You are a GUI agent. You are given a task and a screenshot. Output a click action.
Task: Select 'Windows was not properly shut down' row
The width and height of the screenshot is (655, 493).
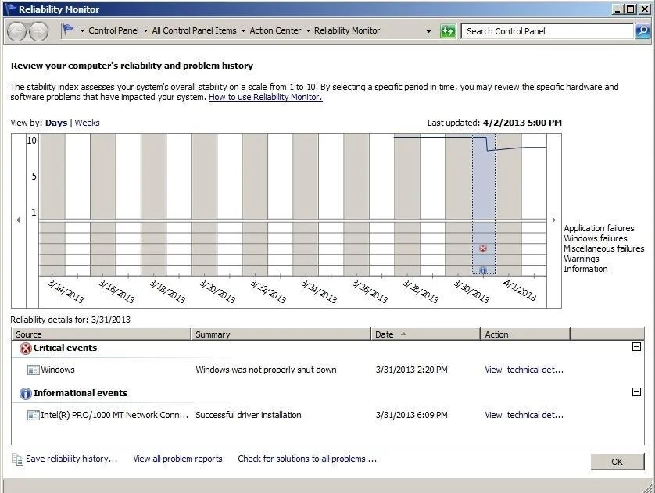[x=328, y=370]
